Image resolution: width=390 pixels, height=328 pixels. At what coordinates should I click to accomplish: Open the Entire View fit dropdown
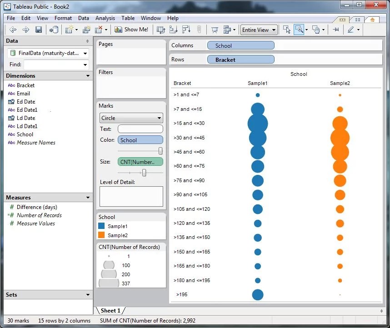coord(259,30)
